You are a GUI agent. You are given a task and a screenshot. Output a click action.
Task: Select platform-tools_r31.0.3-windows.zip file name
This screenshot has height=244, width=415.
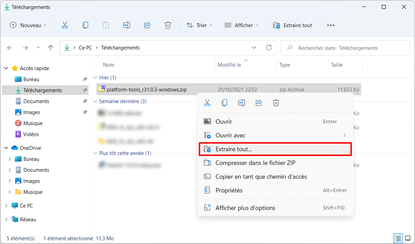click(x=147, y=90)
